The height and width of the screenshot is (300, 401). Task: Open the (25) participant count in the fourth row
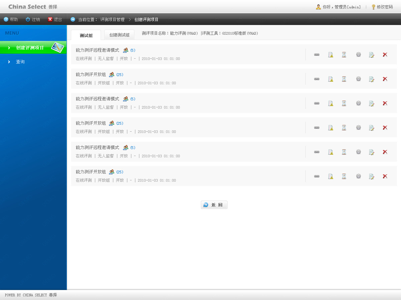coord(120,123)
